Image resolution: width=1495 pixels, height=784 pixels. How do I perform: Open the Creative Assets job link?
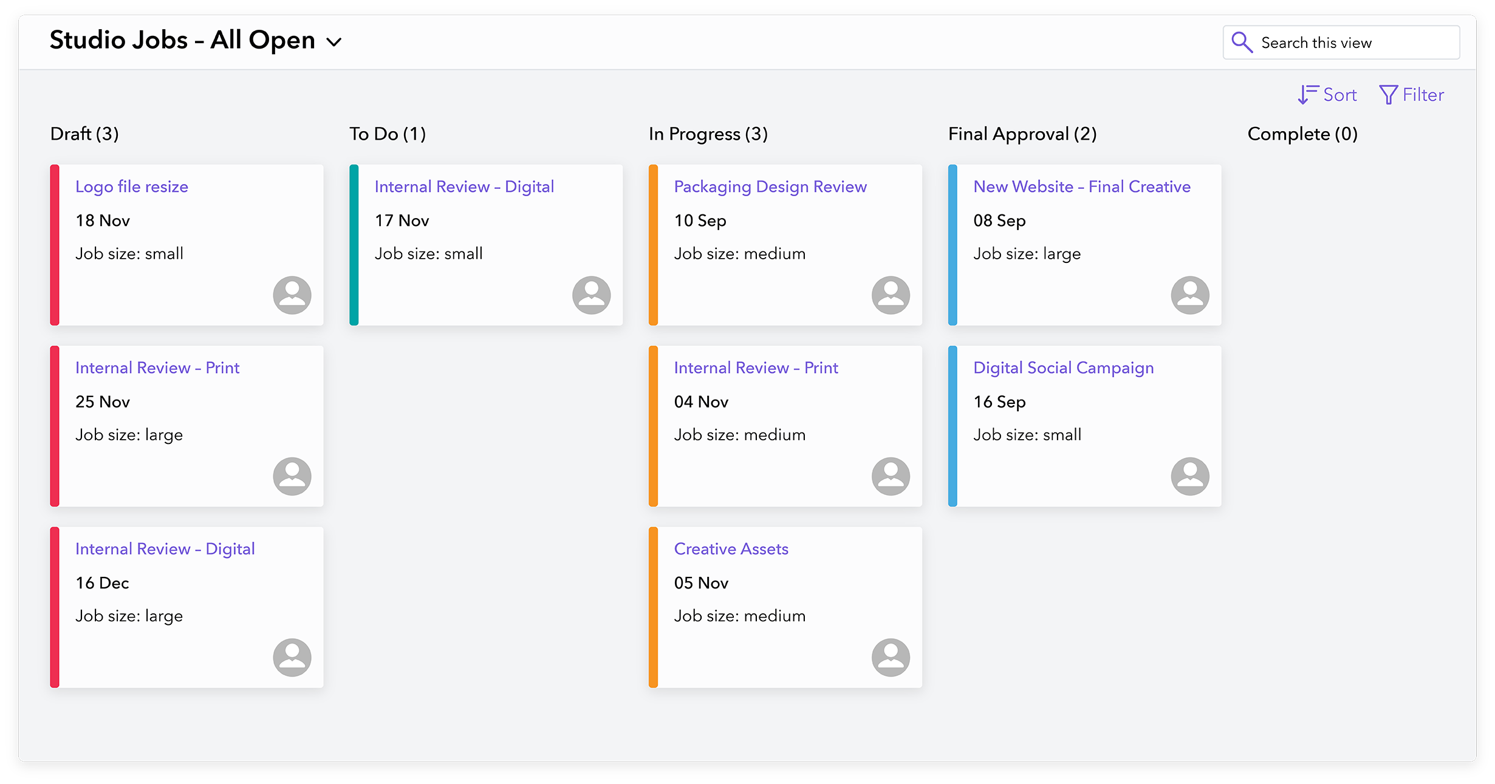tap(731, 549)
